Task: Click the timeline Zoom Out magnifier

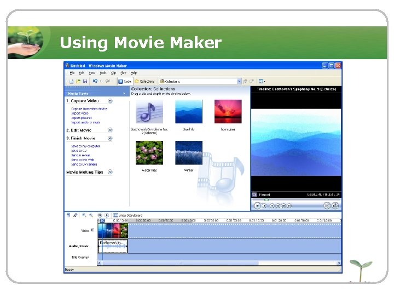Action: click(91, 215)
